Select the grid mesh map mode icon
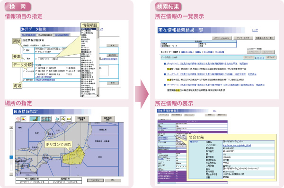The width and height of the screenshot is (284, 188). point(46,119)
